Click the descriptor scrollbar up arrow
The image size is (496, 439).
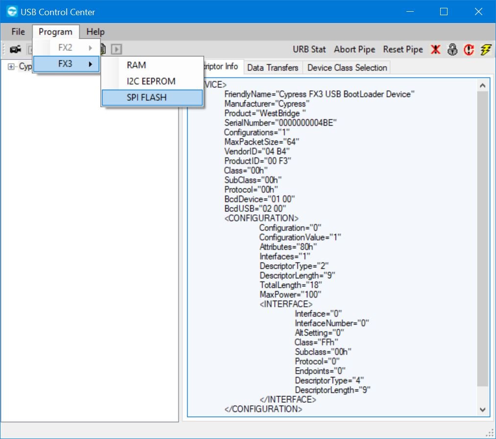pos(482,85)
